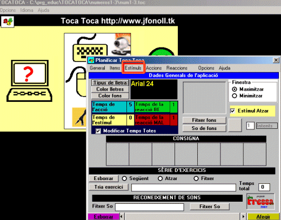Open the Estímuls menu

point(133,68)
